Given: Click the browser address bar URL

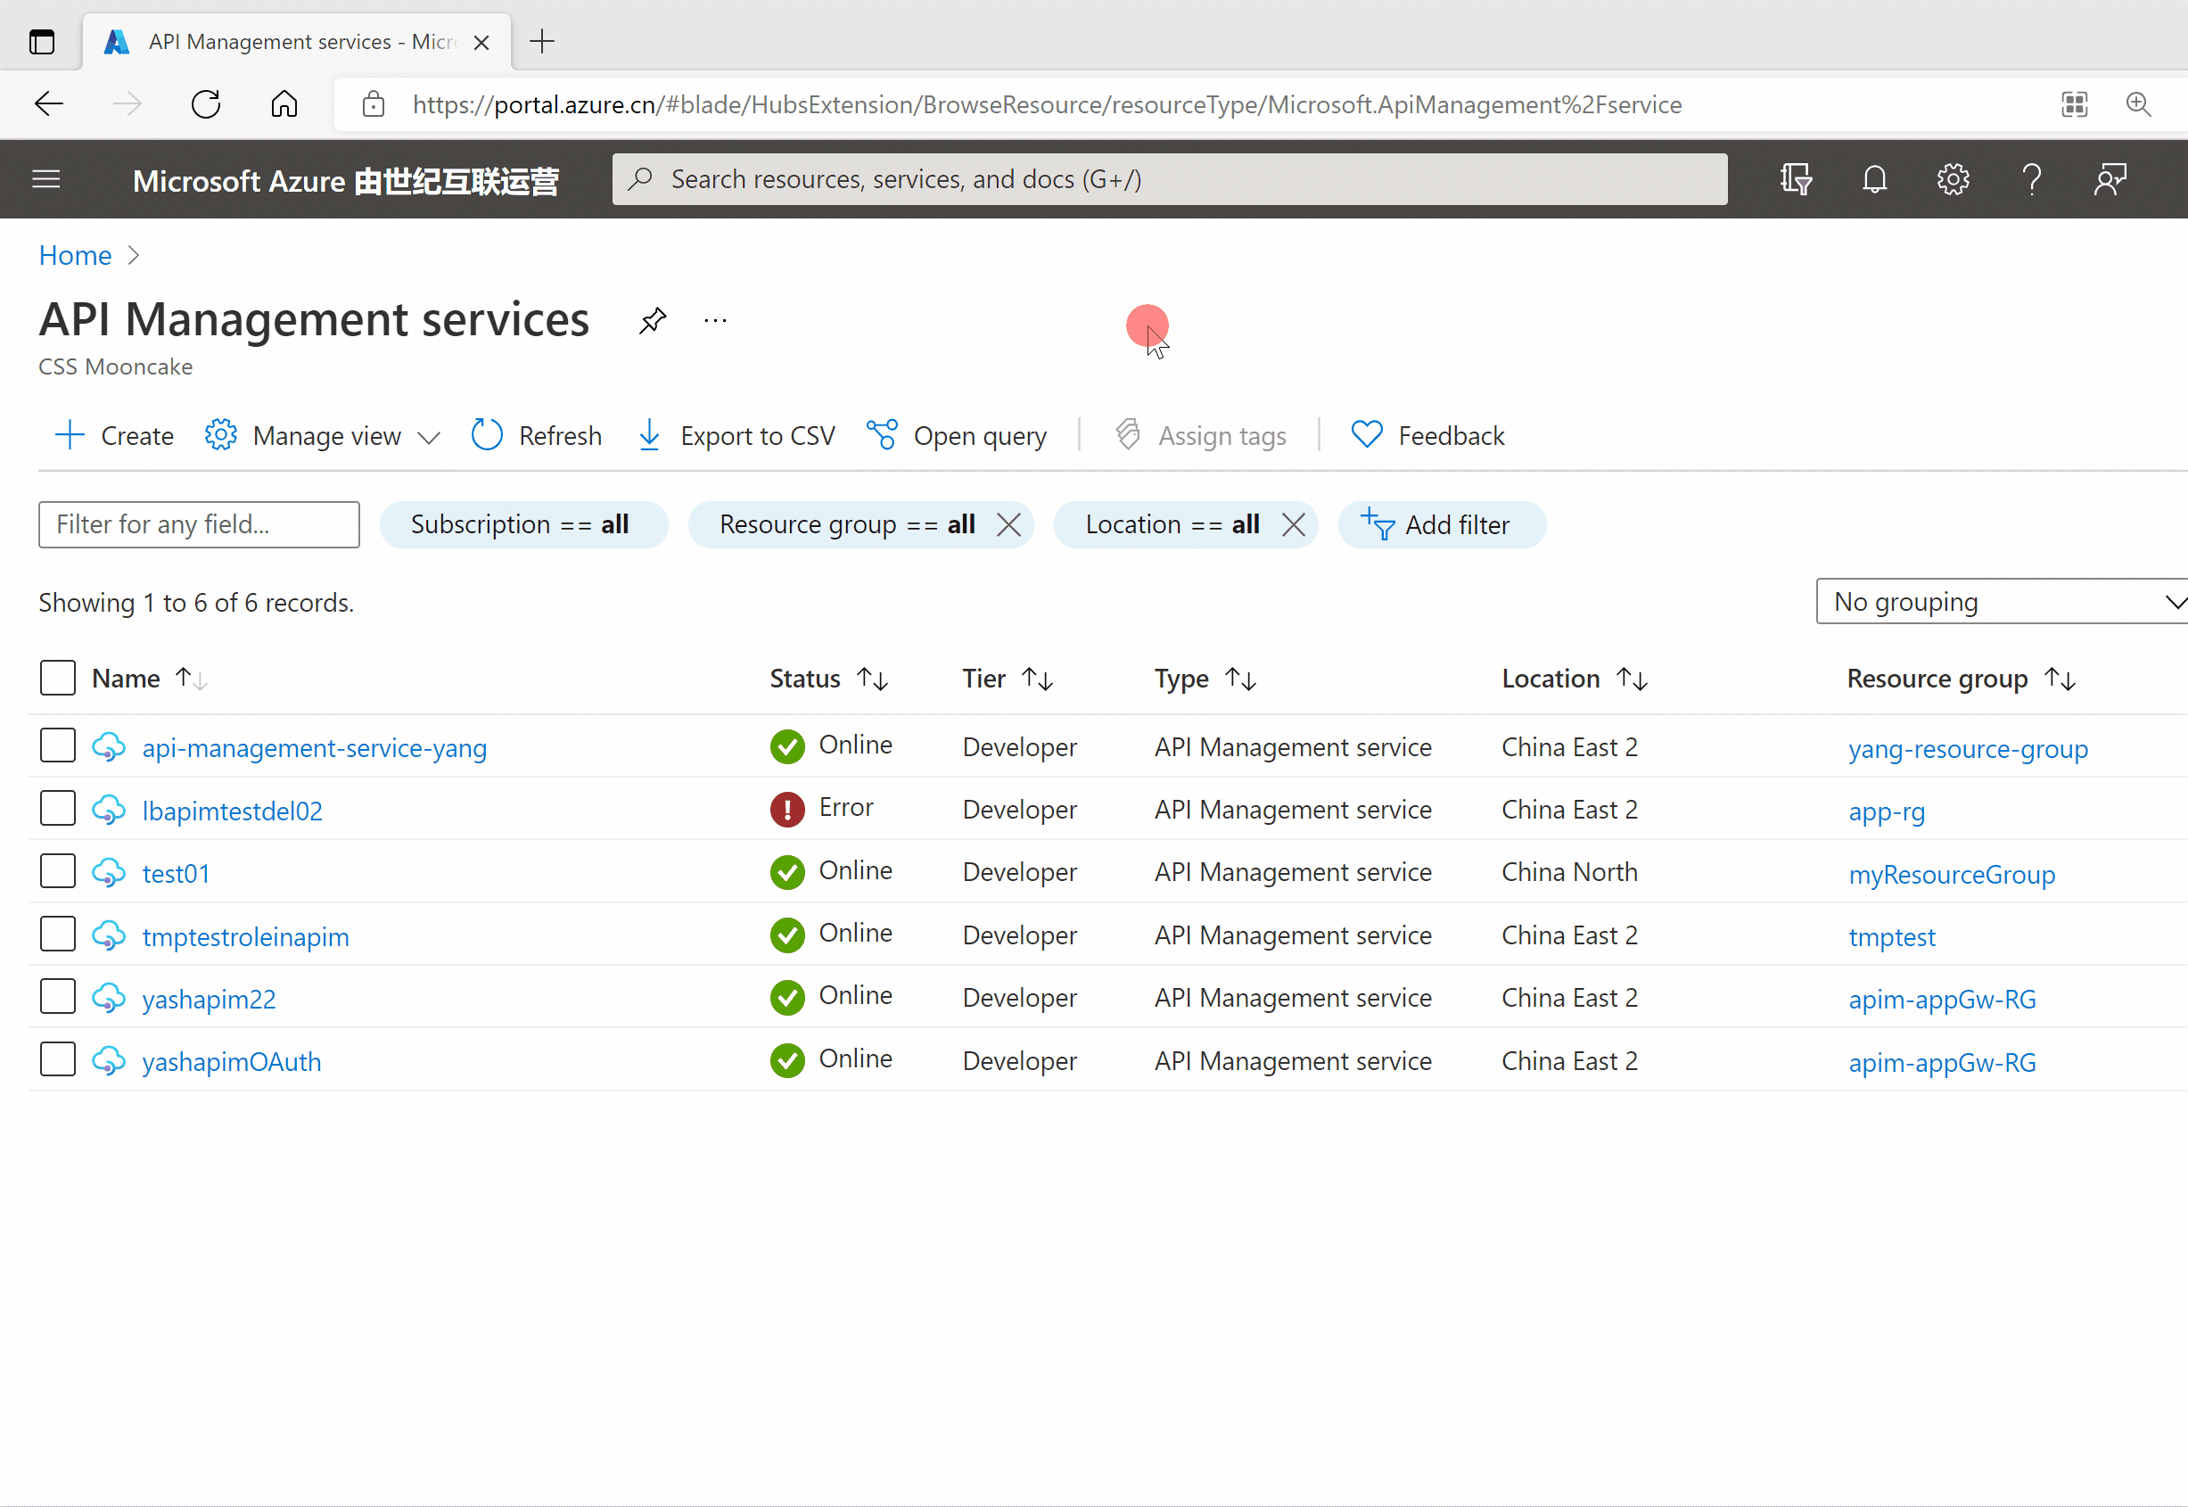Looking at the screenshot, I should (1047, 105).
